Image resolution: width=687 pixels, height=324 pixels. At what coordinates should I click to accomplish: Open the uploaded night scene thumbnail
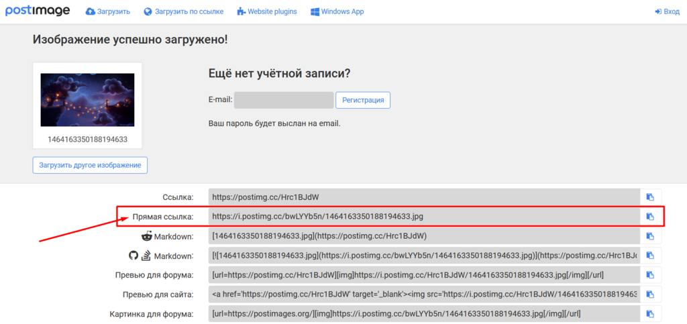tap(87, 100)
